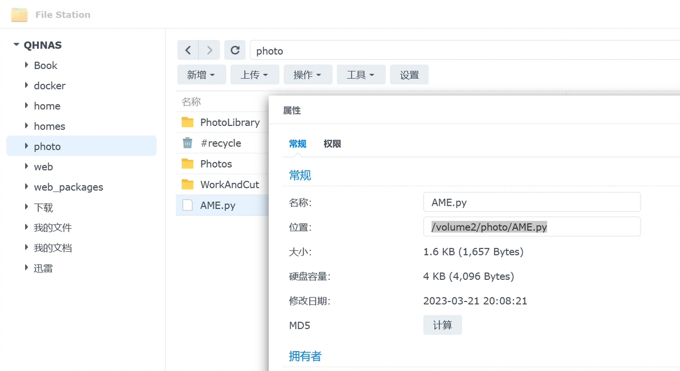Select the docker tree item
Viewport: 680px width, 371px height.
pyautogui.click(x=50, y=86)
